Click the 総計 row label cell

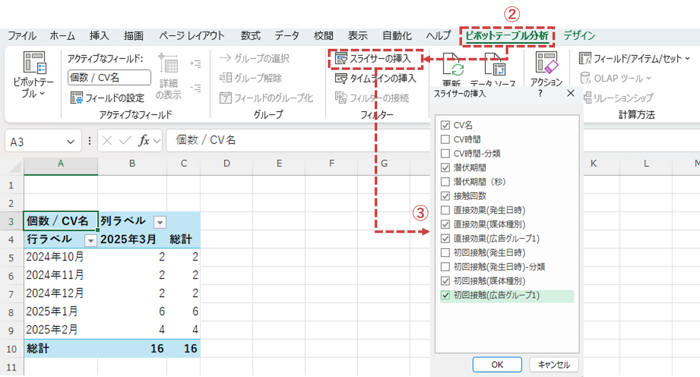click(61, 348)
